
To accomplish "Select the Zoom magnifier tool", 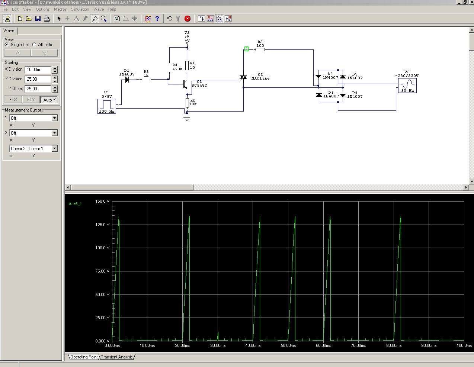I will click(103, 19).
